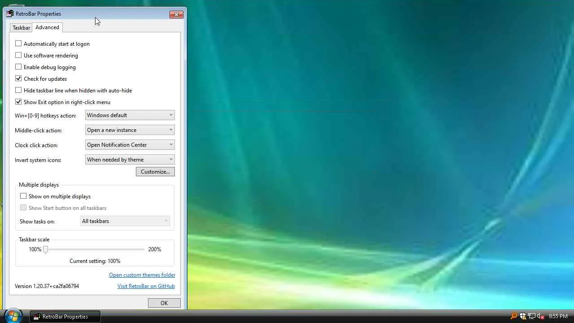Follow the Visit RetroBar on GitHub link

(146, 286)
